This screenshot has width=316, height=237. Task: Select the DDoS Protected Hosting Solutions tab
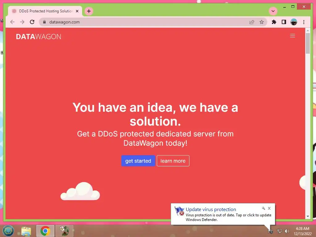(x=45, y=11)
